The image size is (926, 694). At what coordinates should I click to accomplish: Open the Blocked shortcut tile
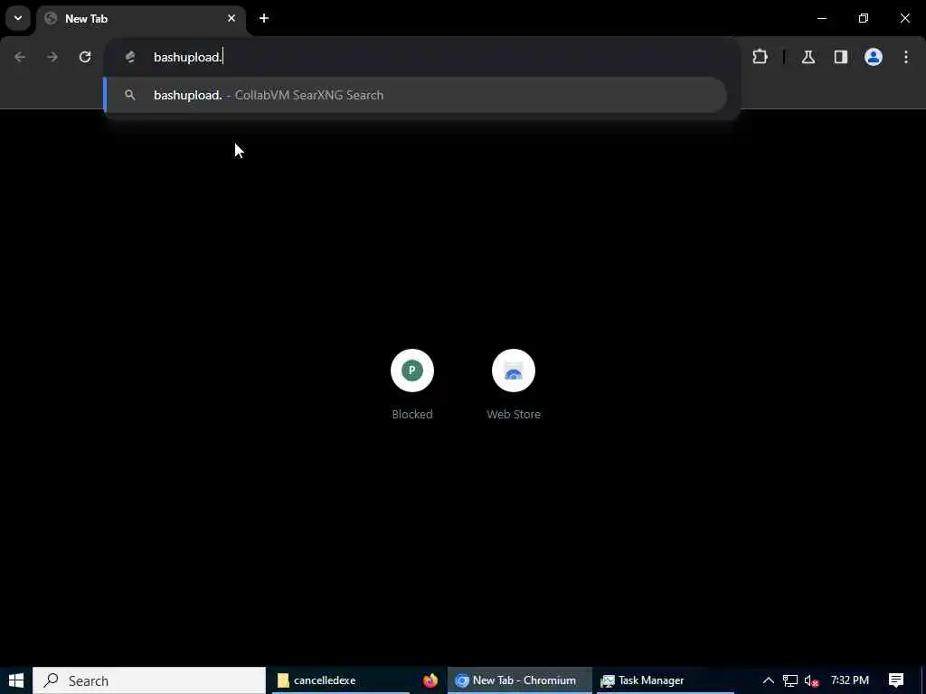click(412, 370)
